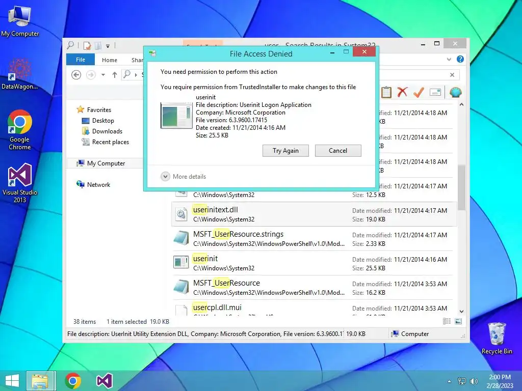Click File Explorer in the taskbar
This screenshot has width=522, height=391.
tap(41, 381)
